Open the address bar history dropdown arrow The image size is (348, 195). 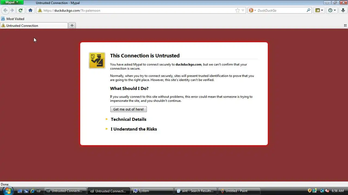[243, 10]
